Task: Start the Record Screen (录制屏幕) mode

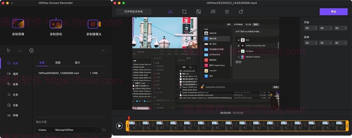Action: tap(18, 27)
